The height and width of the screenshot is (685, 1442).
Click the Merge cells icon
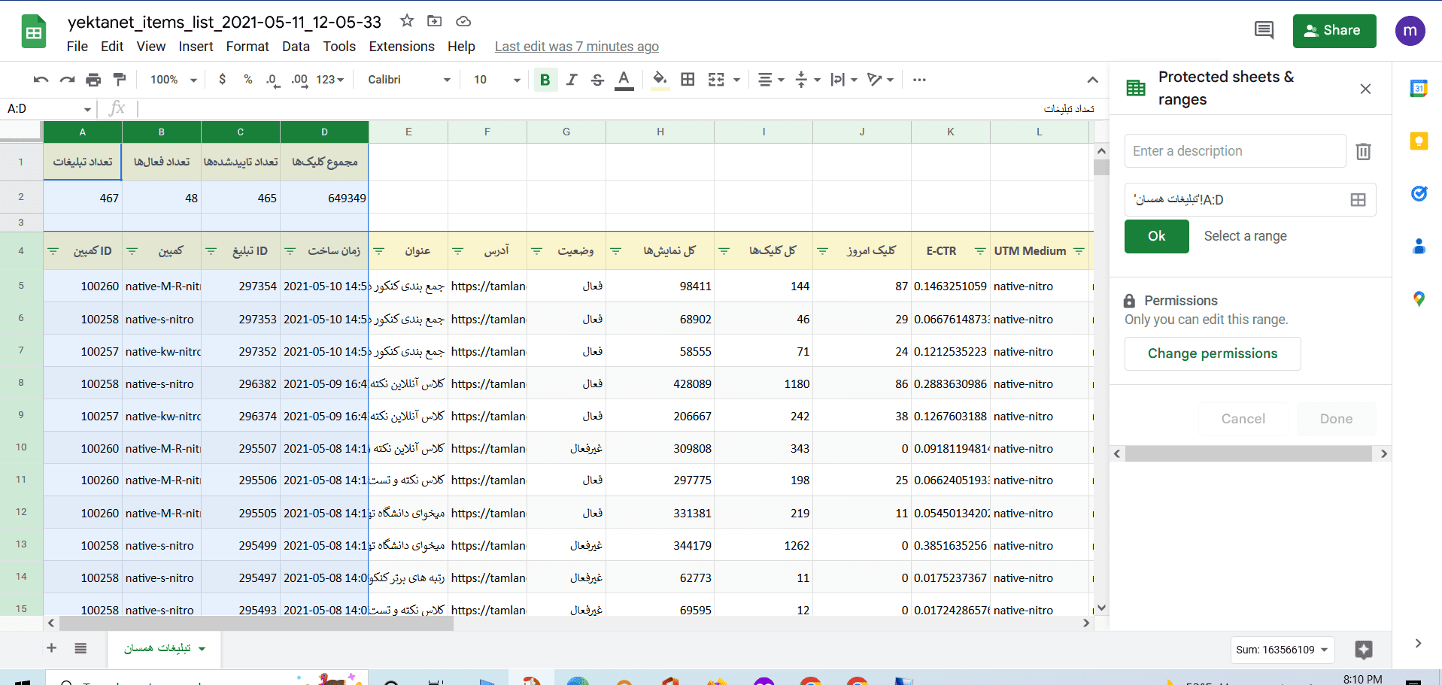click(x=716, y=80)
